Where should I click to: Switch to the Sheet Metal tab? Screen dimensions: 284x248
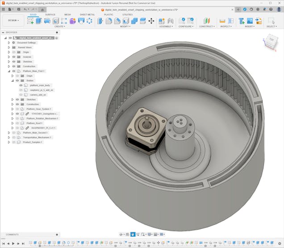87,14
